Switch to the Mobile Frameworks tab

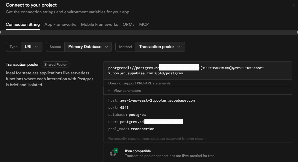[x=99, y=25]
